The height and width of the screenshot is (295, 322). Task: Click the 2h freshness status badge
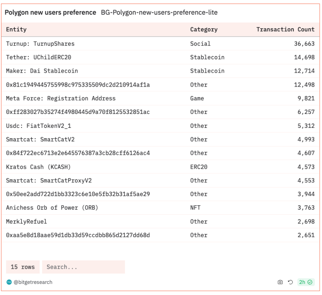[x=306, y=282]
